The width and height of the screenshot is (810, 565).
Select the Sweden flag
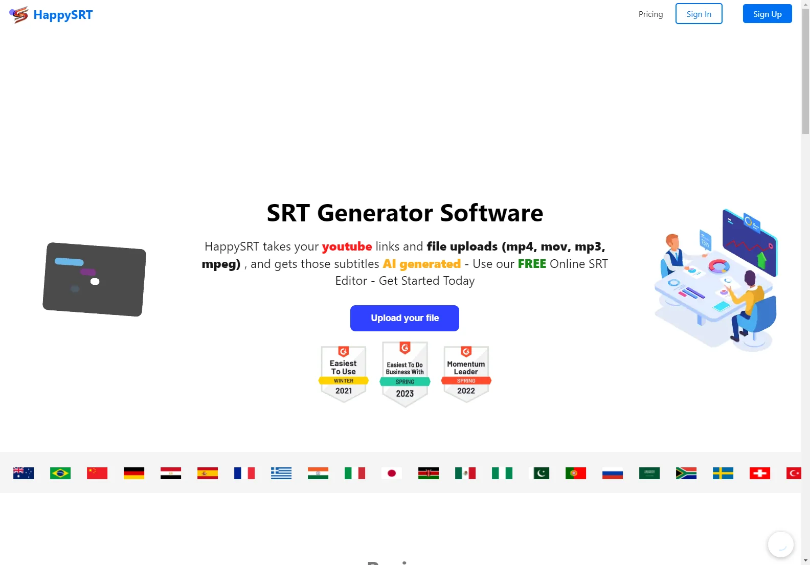(723, 473)
